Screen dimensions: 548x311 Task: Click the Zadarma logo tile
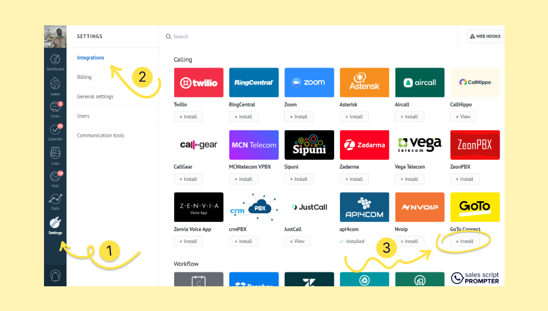tap(364, 145)
